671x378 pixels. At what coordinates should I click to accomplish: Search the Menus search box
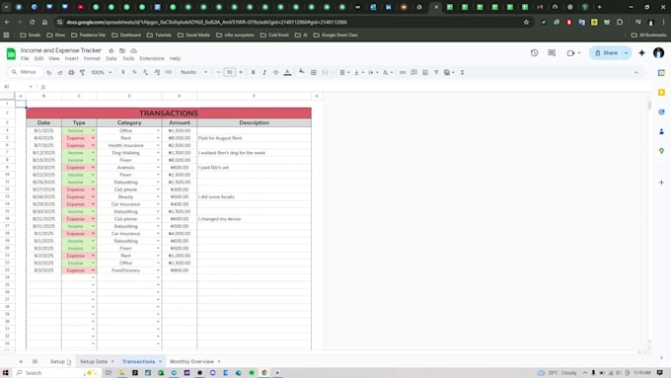coord(26,72)
